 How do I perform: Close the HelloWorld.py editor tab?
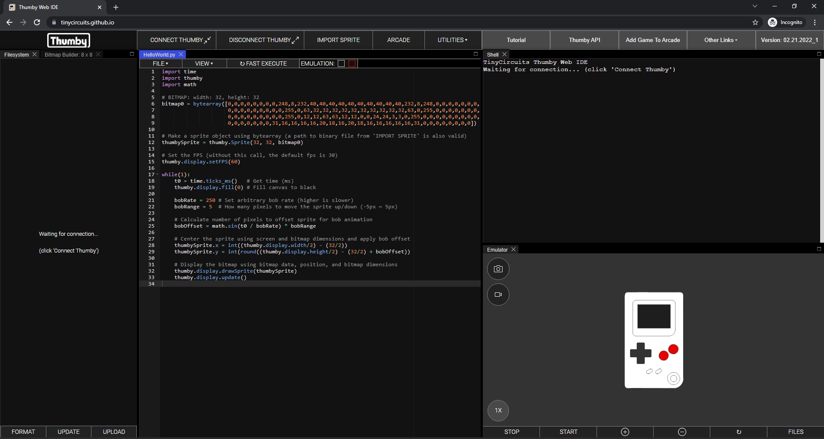tap(181, 54)
